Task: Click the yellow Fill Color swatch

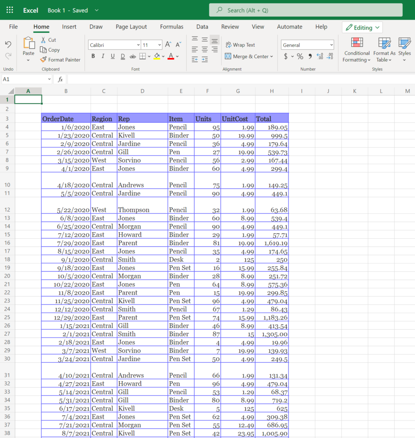Action: (157, 56)
